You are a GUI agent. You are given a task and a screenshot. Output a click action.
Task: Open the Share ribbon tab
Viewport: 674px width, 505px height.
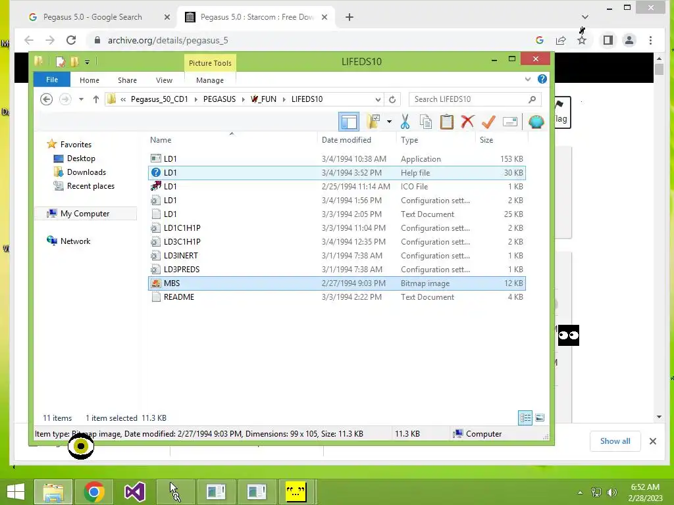click(x=127, y=80)
